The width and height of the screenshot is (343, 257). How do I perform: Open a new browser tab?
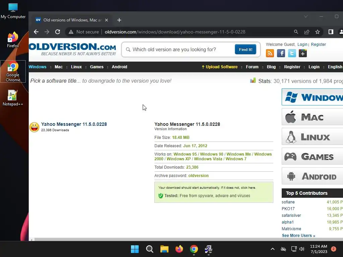[x=119, y=20]
